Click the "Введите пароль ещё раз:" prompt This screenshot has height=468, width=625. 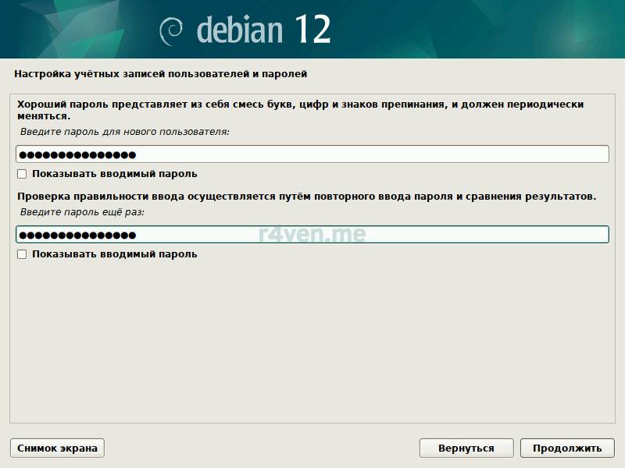tap(83, 212)
